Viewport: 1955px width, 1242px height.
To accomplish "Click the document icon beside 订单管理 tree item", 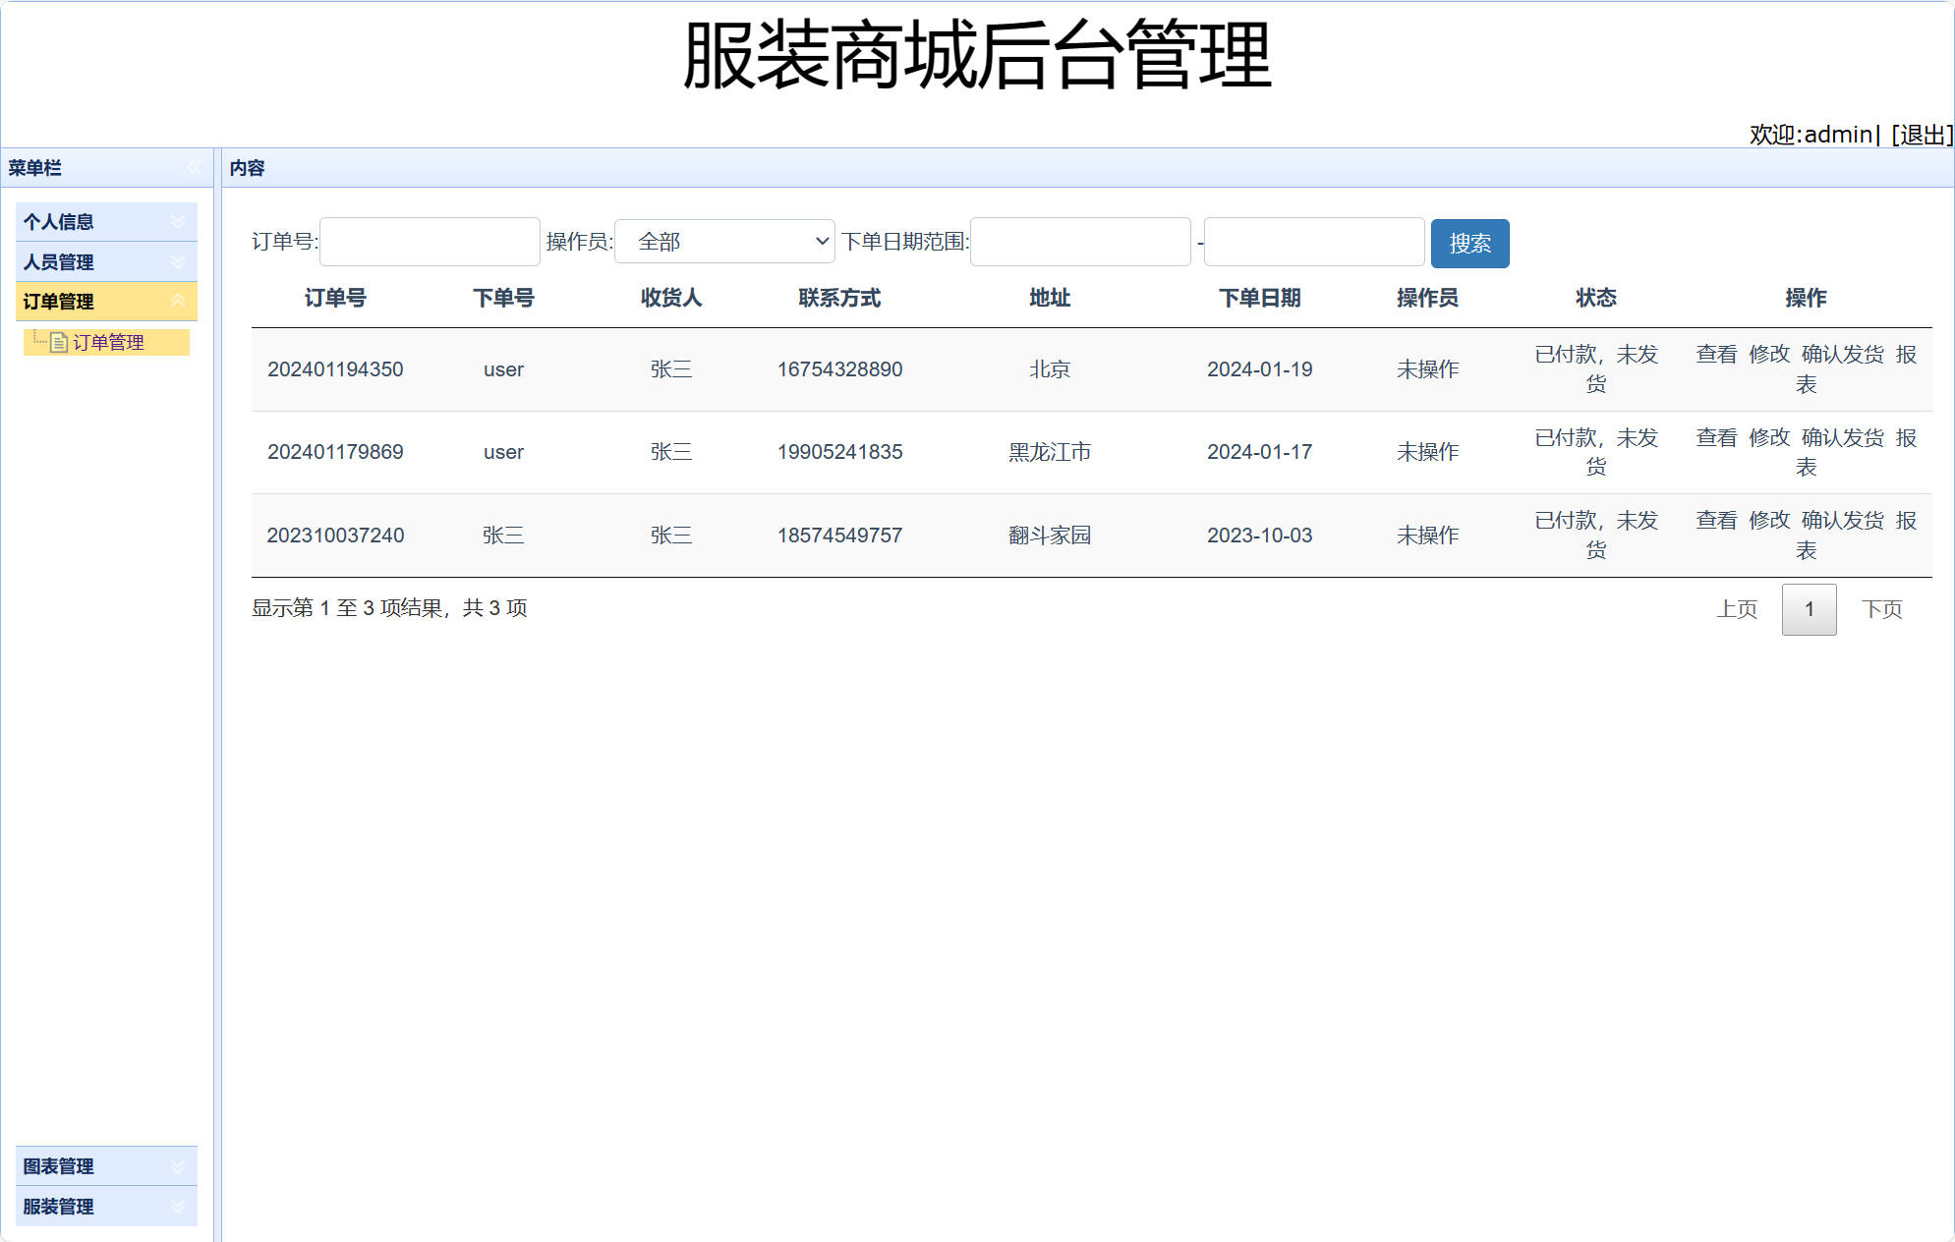I will point(59,342).
